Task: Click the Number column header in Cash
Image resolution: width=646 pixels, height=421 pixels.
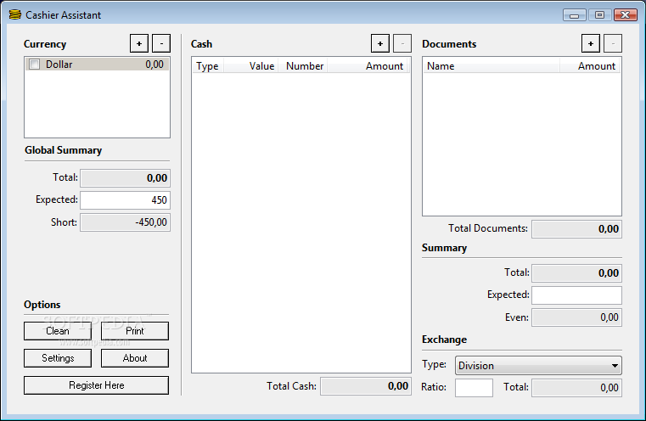Action: coord(302,66)
